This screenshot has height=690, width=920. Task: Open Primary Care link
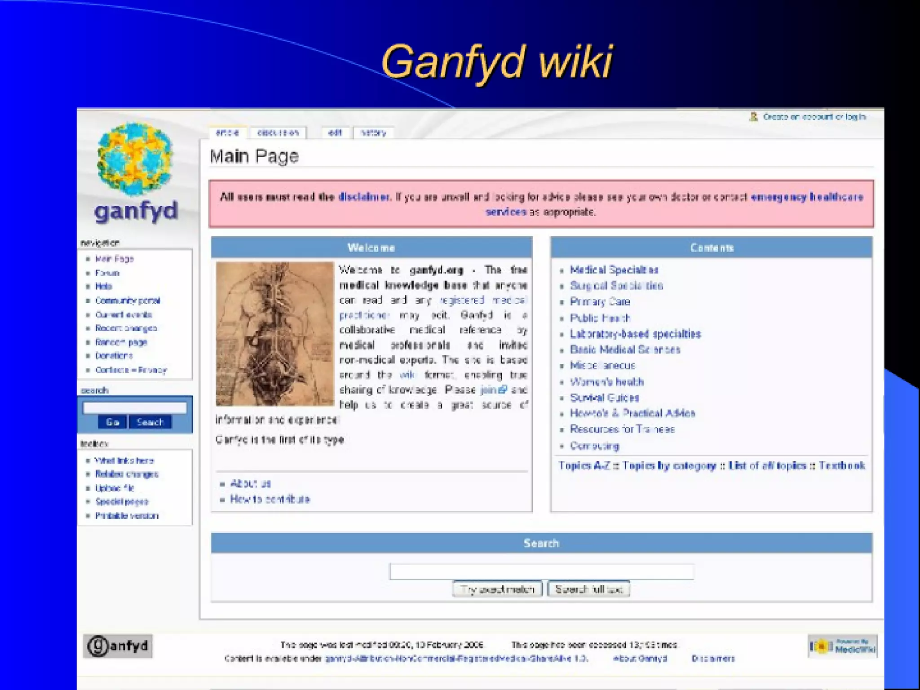pyautogui.click(x=600, y=302)
